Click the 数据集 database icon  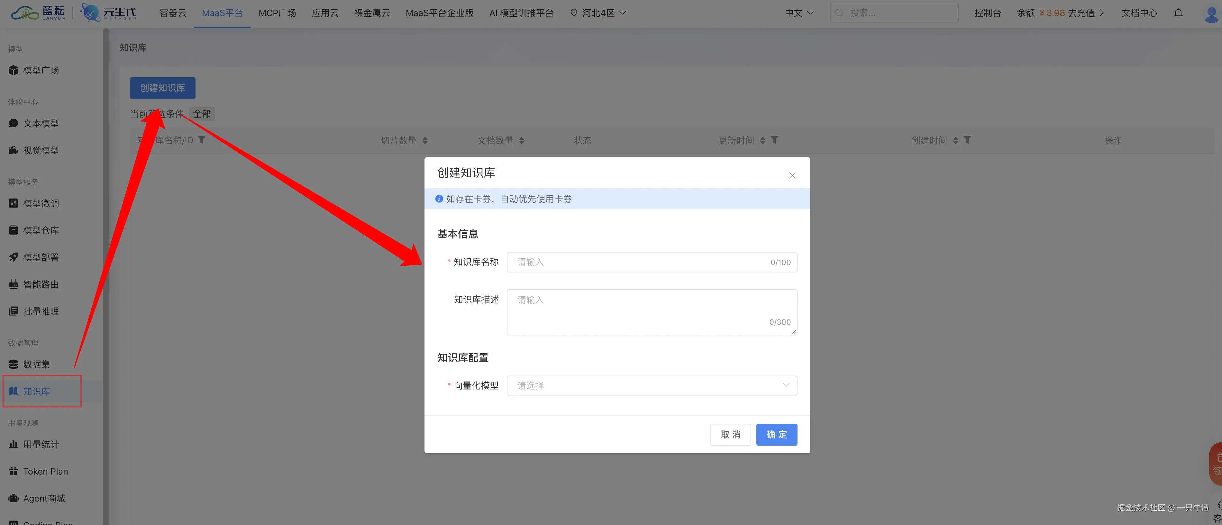(x=13, y=364)
